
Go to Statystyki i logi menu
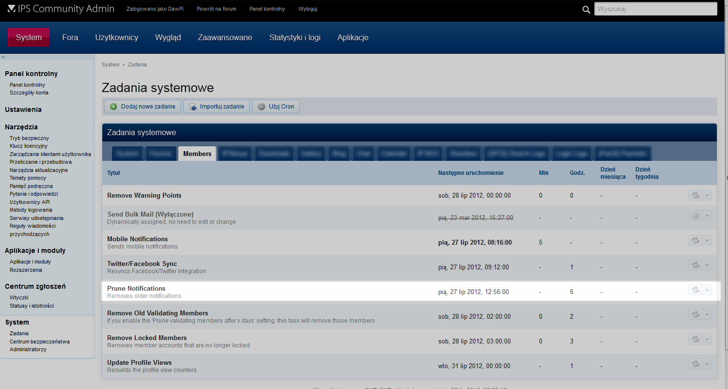(295, 37)
